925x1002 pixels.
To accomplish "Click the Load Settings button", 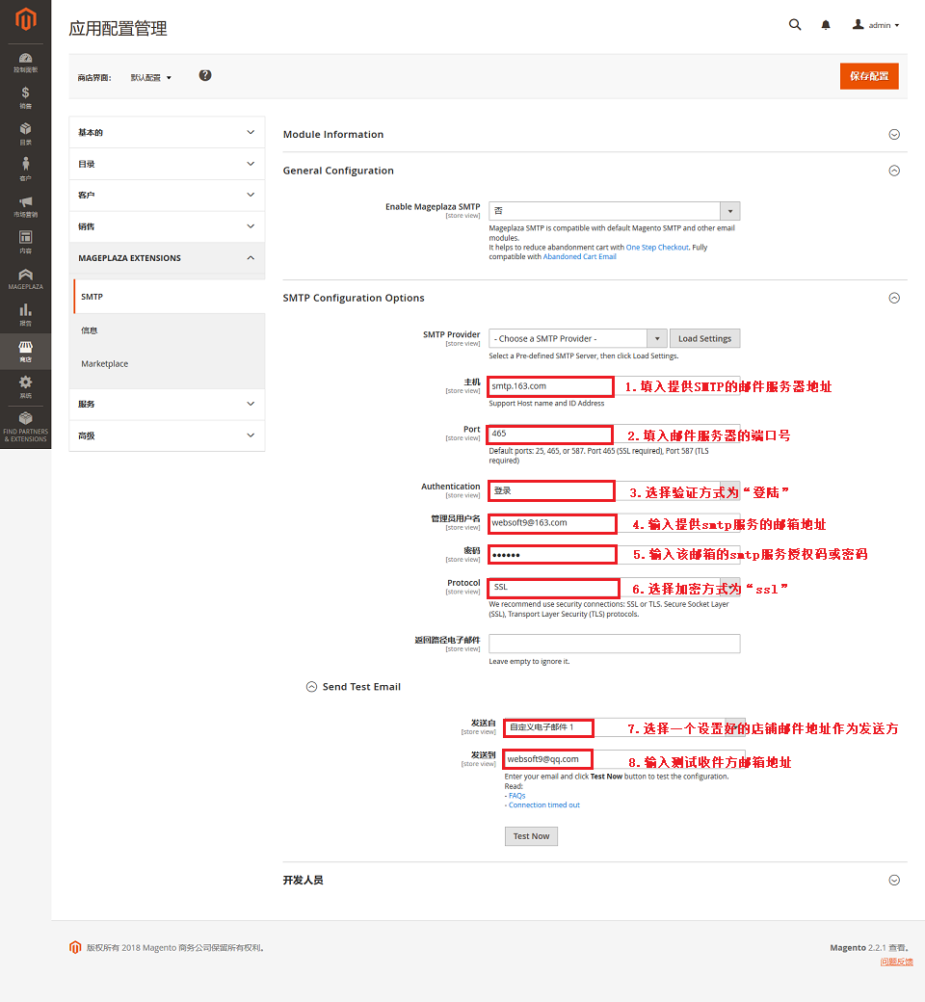I will coord(704,339).
